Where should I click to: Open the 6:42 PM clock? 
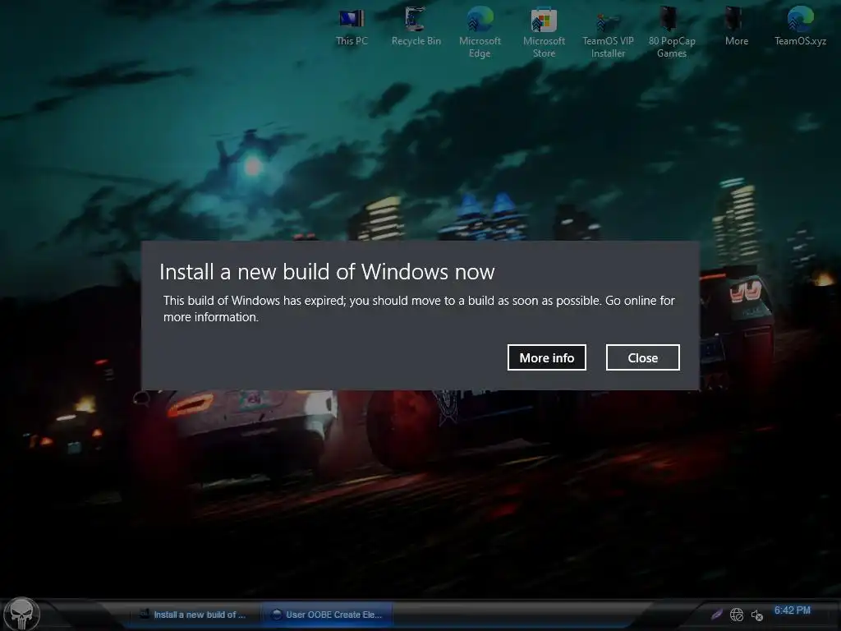point(793,610)
